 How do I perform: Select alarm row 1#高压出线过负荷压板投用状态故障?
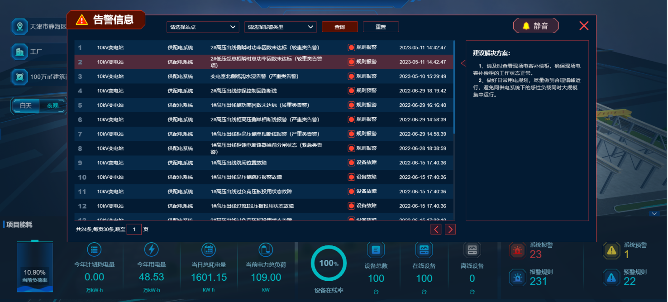tap(263, 192)
